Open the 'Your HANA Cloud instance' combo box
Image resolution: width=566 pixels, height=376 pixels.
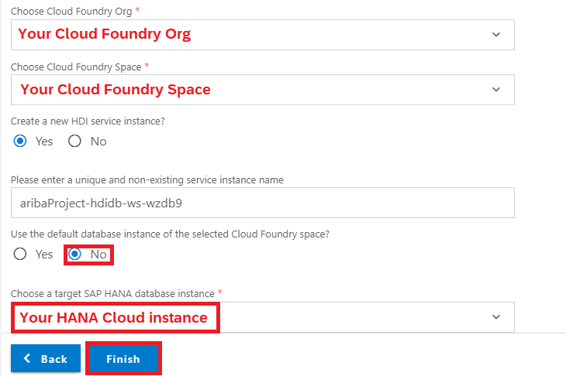point(262,317)
